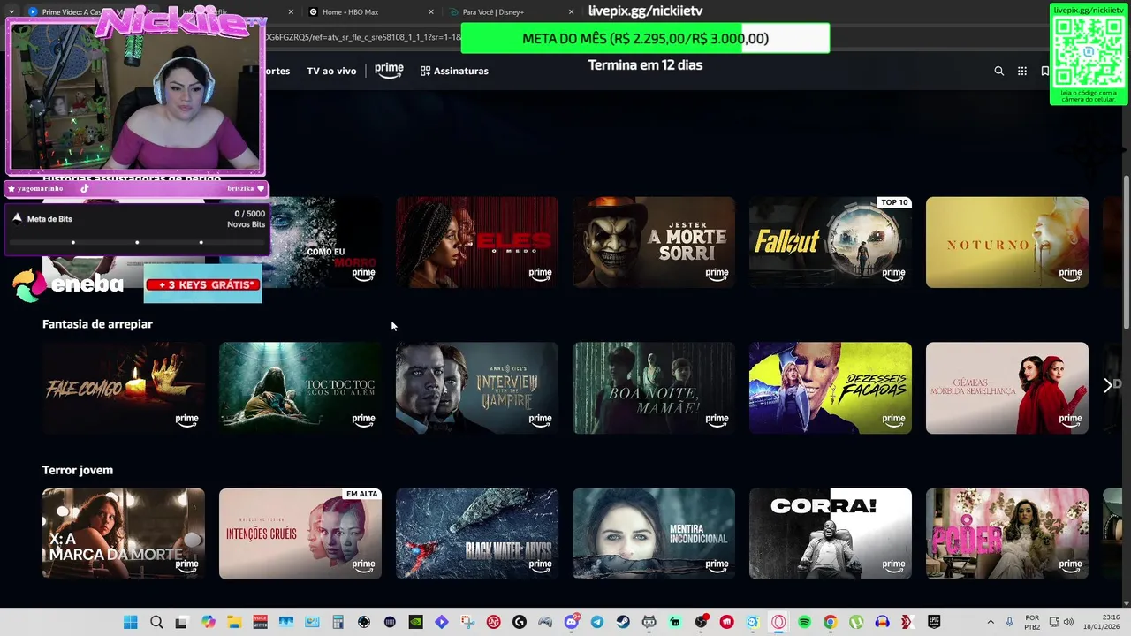
Task: Open the Black Water: Abyss card
Action: (x=477, y=534)
